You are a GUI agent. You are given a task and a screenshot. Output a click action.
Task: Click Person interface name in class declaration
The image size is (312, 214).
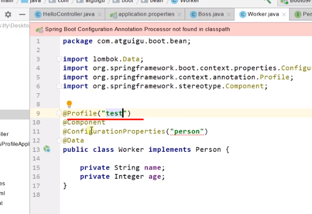point(208,149)
